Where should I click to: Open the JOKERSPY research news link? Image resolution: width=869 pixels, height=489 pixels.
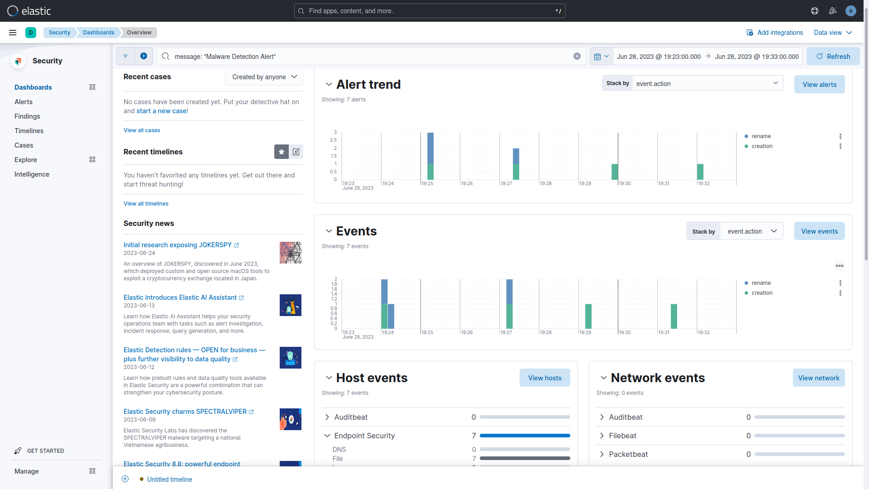(177, 245)
